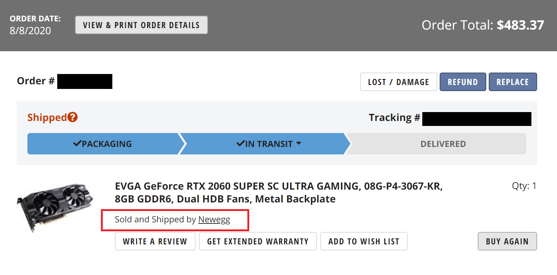
Task: Hit the Buy Again button
Action: (507, 241)
